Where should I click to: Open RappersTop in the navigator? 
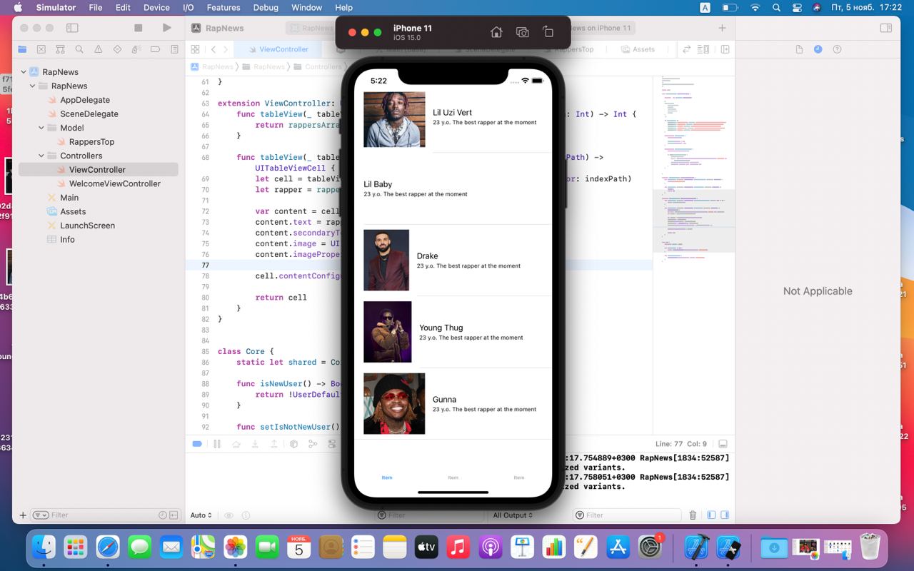point(91,142)
